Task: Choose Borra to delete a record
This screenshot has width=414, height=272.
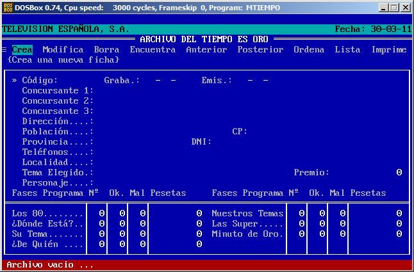Action: 106,50
